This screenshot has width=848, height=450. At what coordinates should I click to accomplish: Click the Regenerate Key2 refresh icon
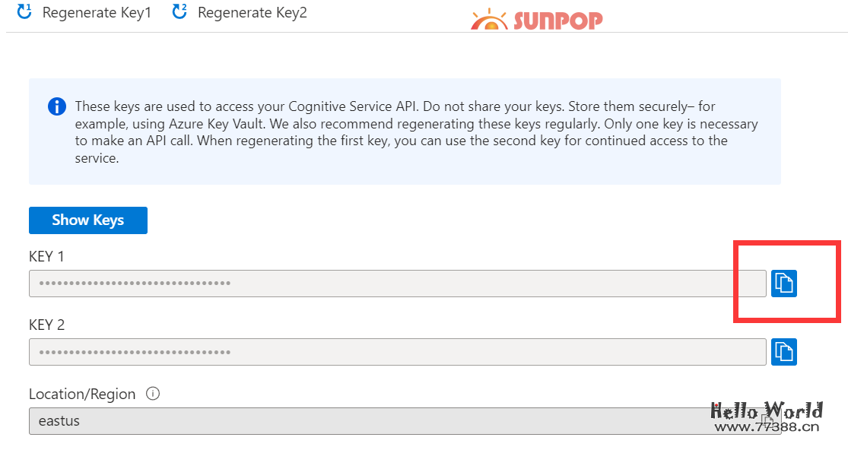180,12
